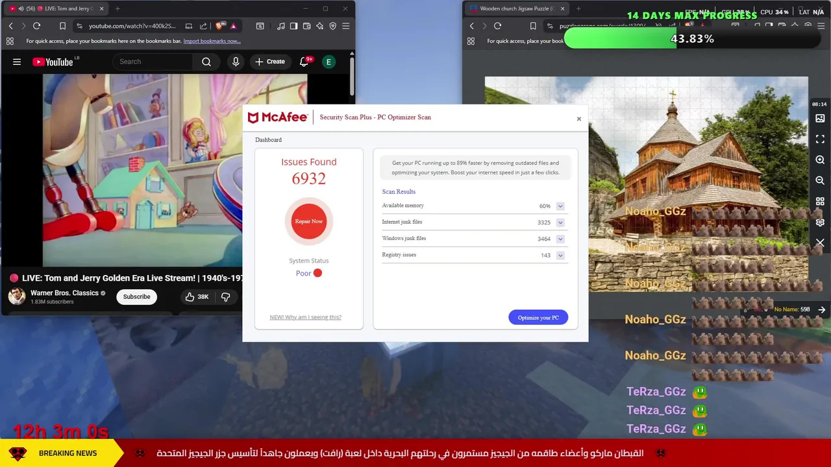Open the Leo AI sparkle icon
Viewport: 831px width, 467px height.
point(319,26)
